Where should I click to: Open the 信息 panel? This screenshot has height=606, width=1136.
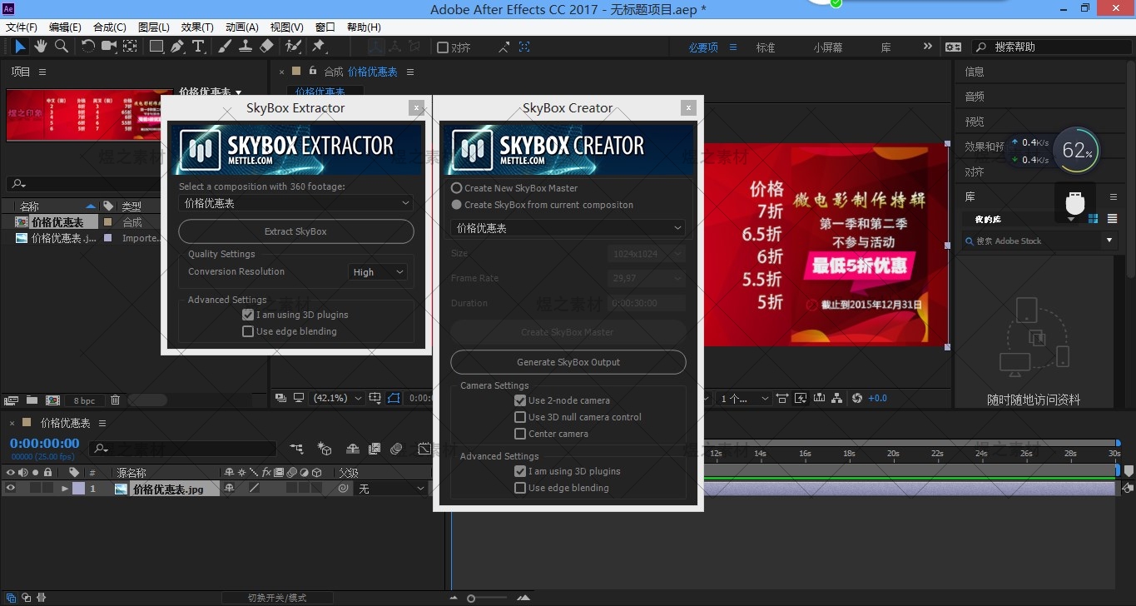click(x=975, y=72)
